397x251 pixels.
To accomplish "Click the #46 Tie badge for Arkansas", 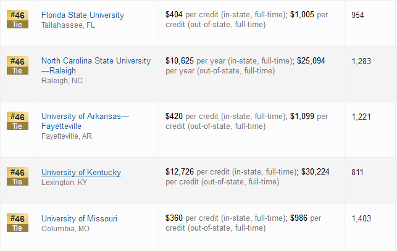I will pos(17,121).
